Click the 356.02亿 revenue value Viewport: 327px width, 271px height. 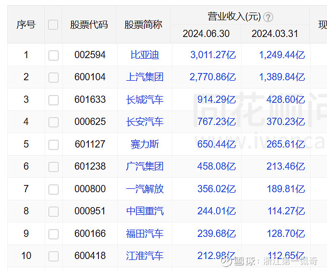point(217,189)
